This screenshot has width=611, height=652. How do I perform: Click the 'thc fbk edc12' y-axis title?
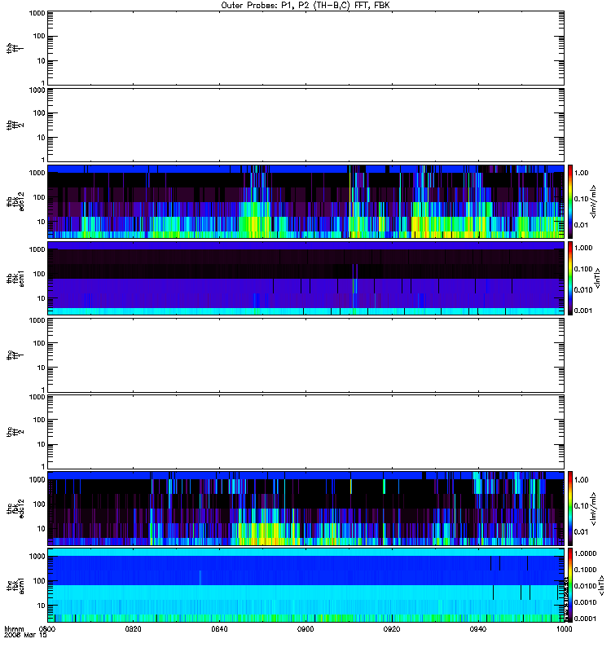[x=15, y=508]
